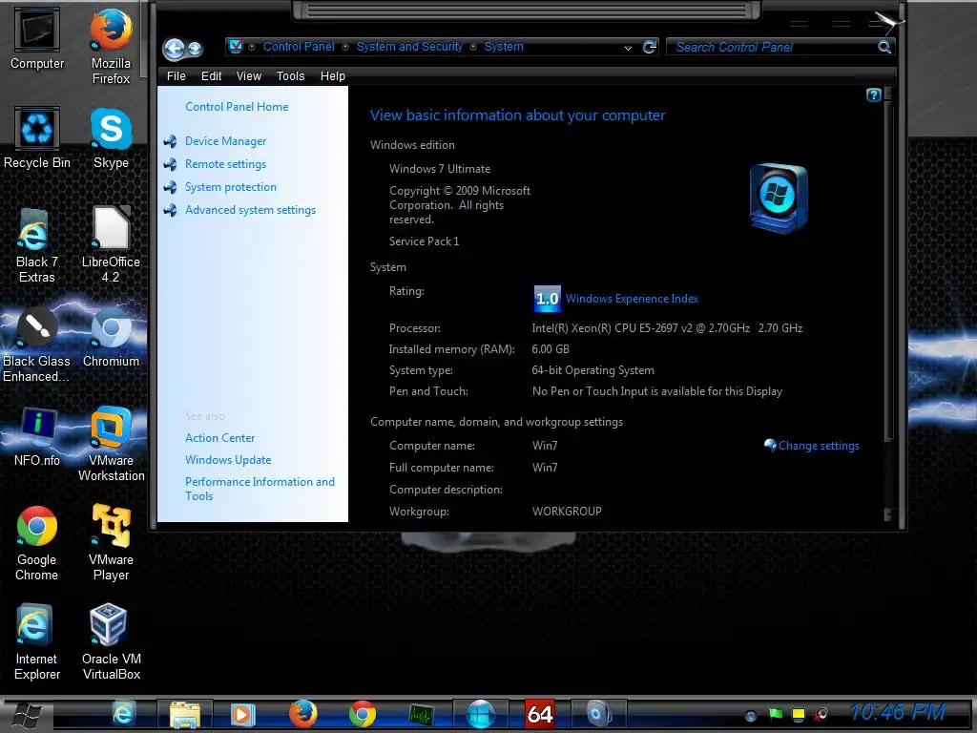Click the yellow network tray icon
Image resolution: width=977 pixels, height=733 pixels.
799,714
